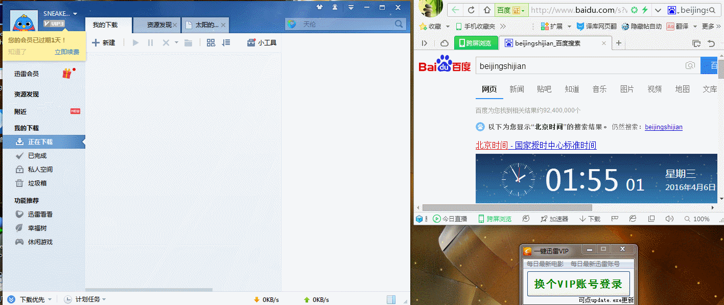Expand the address bar history chevron
Image resolution: width=724 pixels, height=305 pixels.
[x=658, y=10]
